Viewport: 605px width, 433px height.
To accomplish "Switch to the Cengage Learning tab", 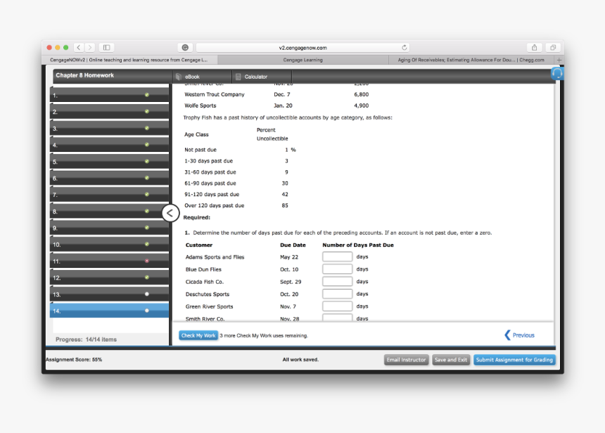I will tap(303, 60).
